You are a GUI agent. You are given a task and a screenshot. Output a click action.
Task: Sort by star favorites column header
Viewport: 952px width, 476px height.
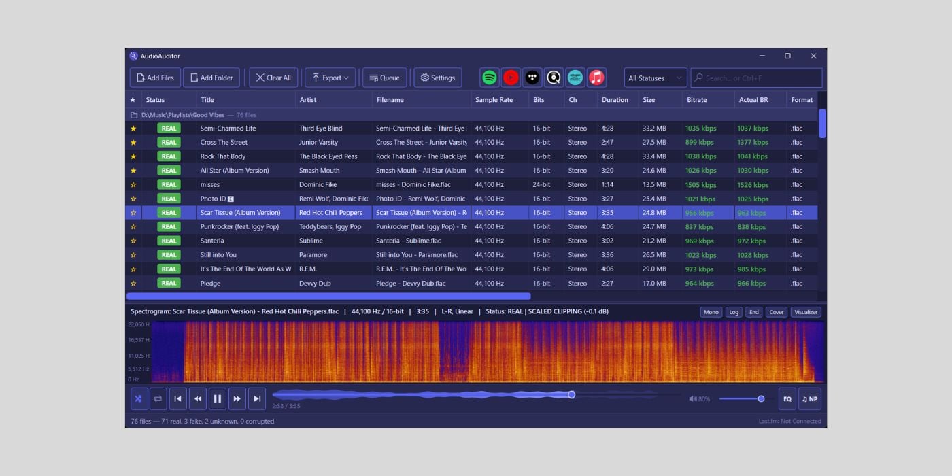pos(133,99)
